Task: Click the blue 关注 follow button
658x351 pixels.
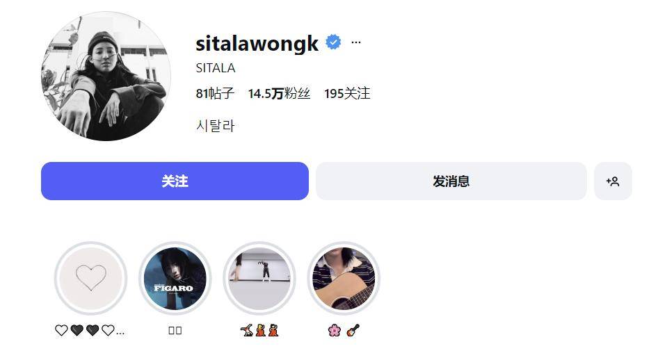Action: 175,181
